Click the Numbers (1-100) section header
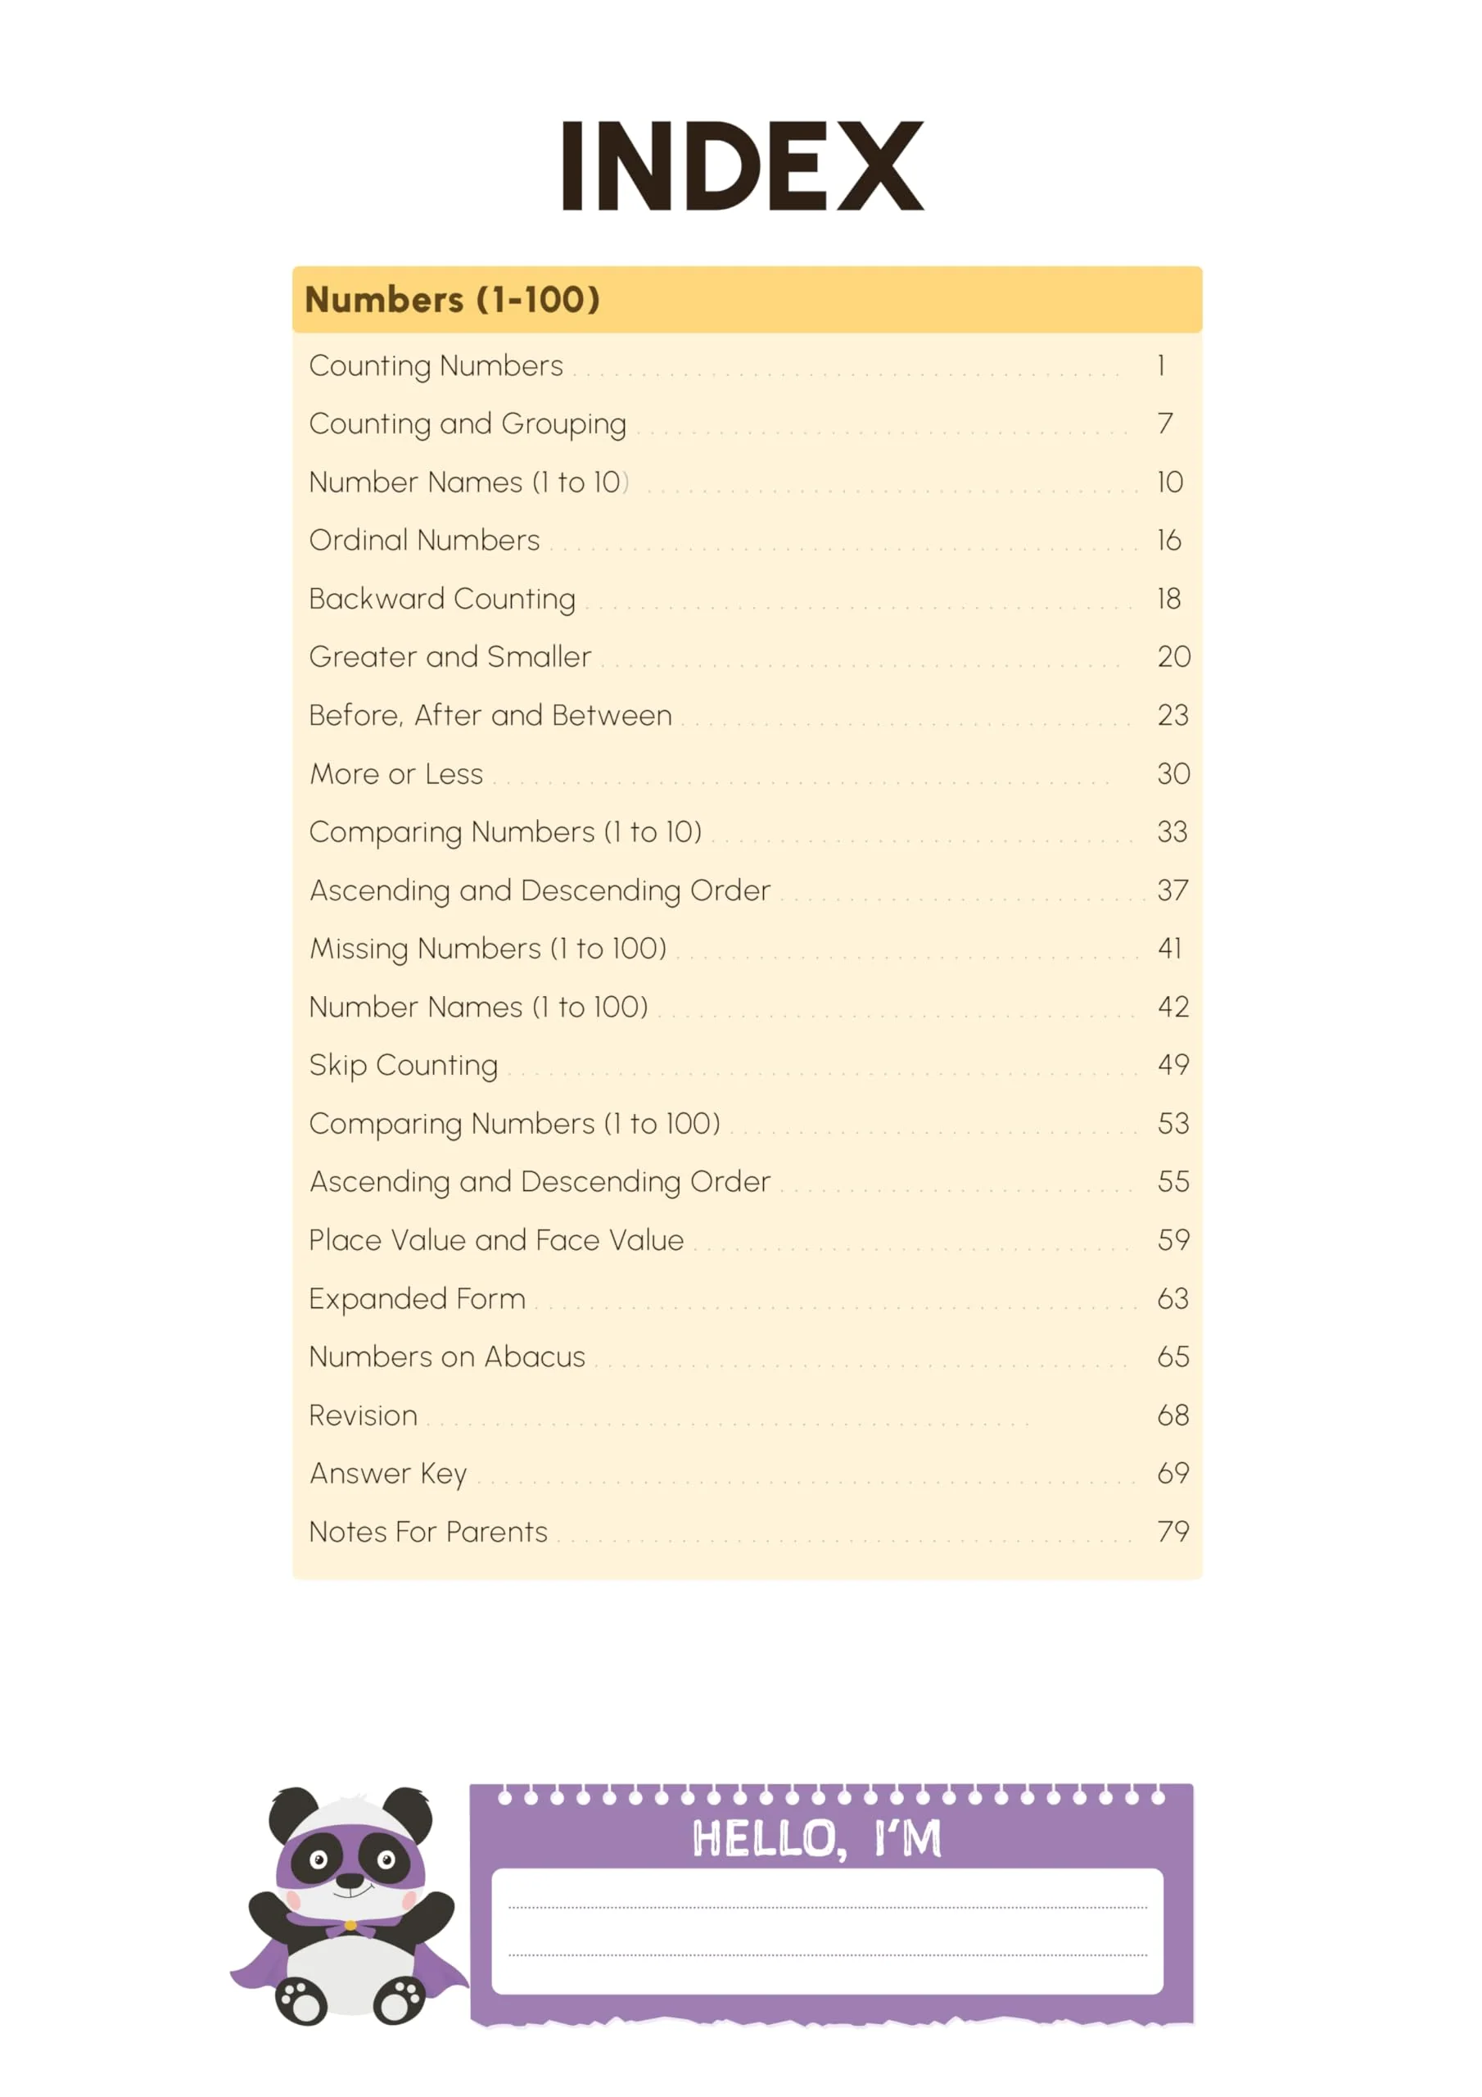 click(747, 300)
